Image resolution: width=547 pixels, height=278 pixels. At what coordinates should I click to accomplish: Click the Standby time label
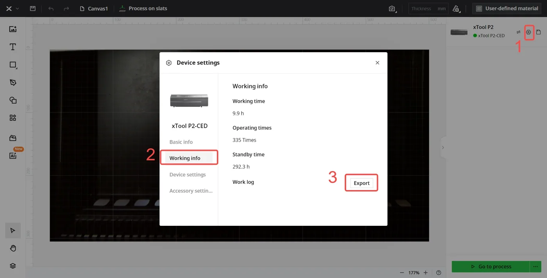coord(248,155)
